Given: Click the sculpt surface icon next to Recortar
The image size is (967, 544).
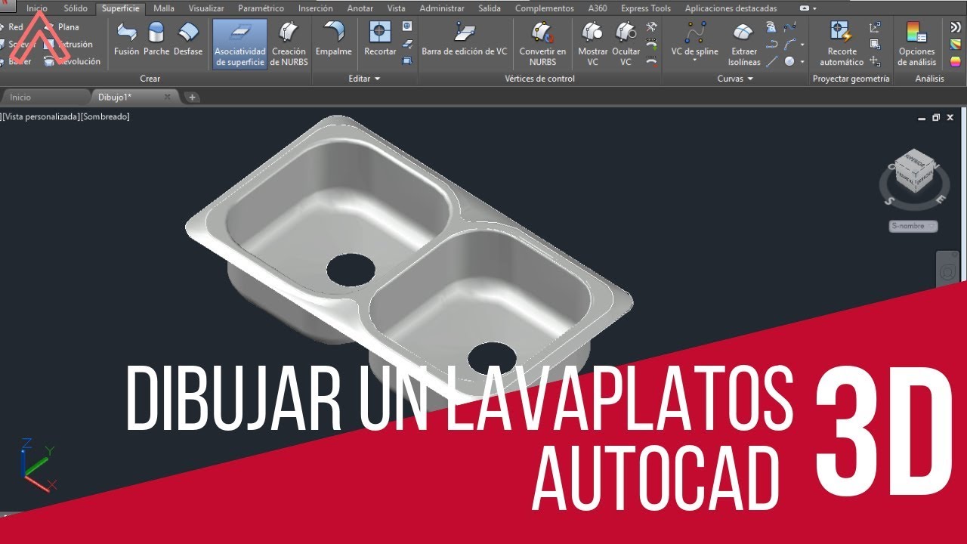Looking at the screenshot, I should click(407, 60).
